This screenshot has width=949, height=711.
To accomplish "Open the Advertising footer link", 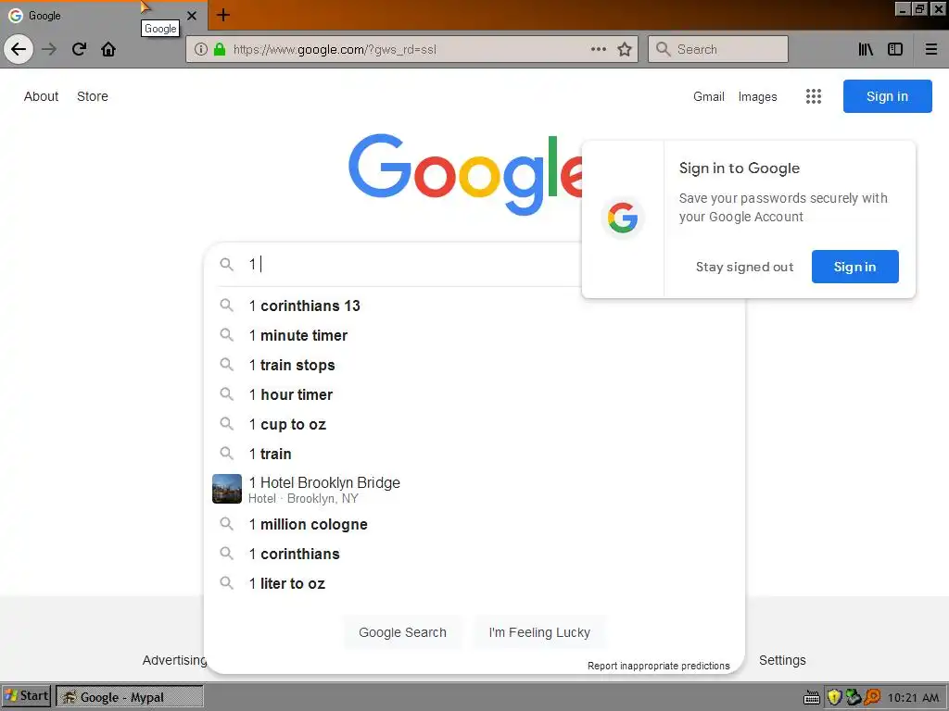I will point(175,660).
